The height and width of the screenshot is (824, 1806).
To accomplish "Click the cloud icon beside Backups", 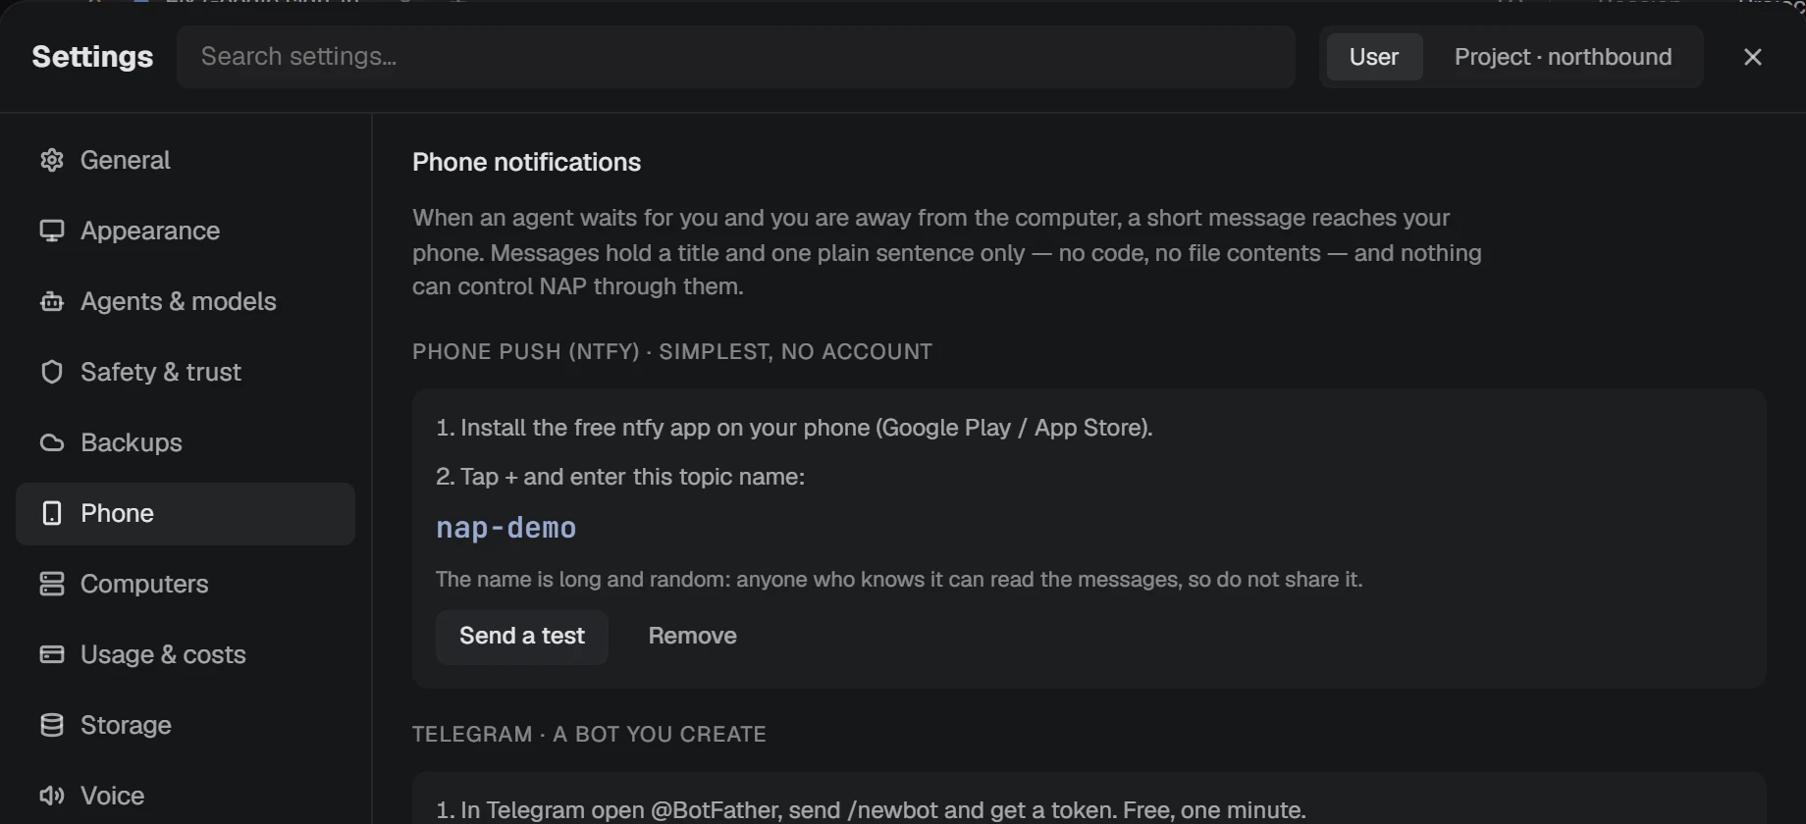I will pos(52,442).
